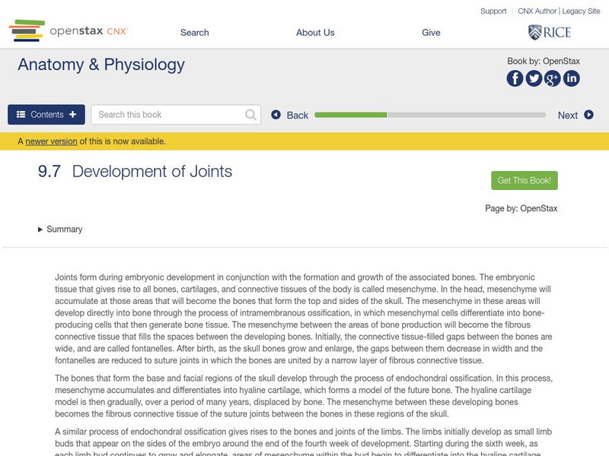Open the CNX Author link

(x=537, y=11)
